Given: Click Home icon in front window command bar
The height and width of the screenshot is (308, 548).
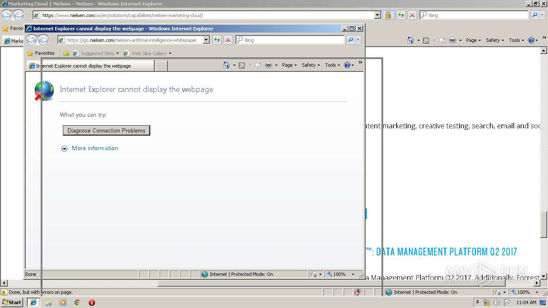Looking at the screenshot, I should 226,65.
